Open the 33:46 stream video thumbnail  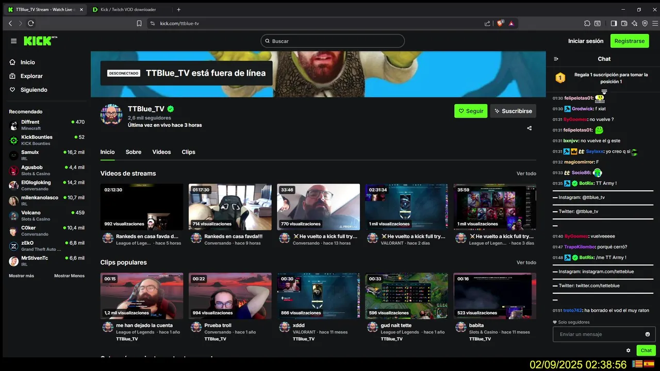[x=318, y=207]
